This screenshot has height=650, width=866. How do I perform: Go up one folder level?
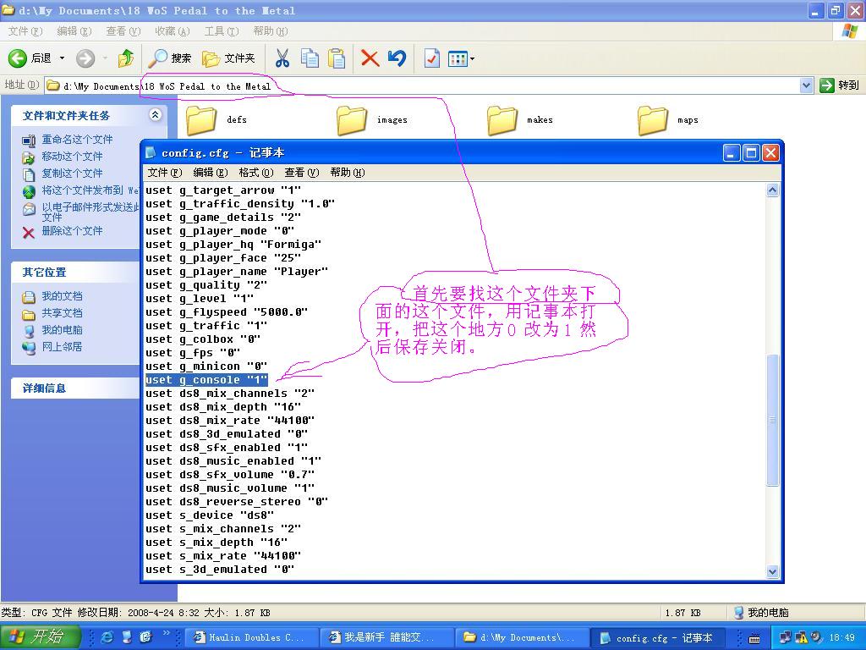click(126, 58)
